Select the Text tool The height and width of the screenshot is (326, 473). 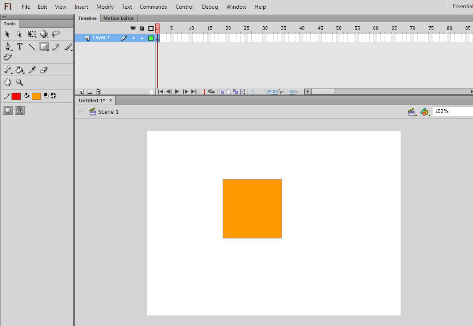tap(20, 47)
